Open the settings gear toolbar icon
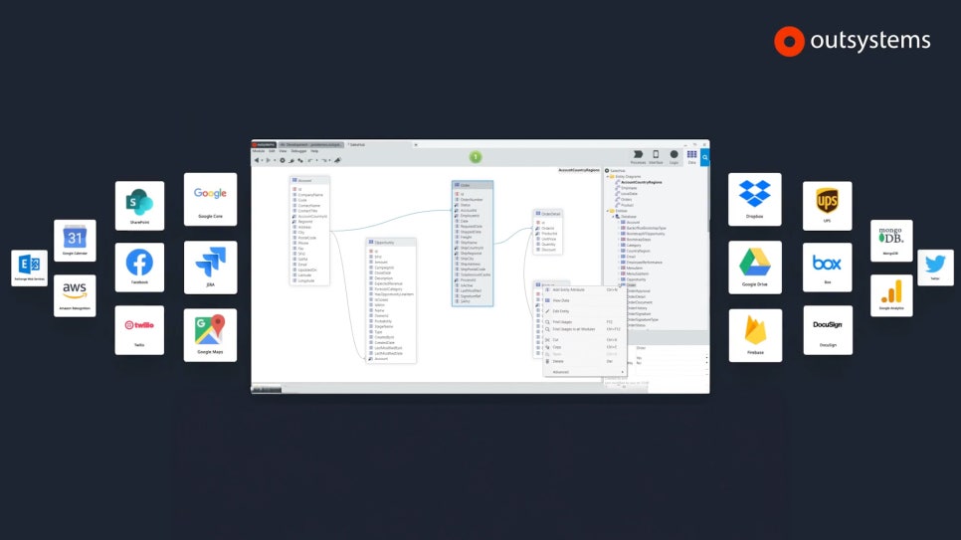 tap(283, 160)
